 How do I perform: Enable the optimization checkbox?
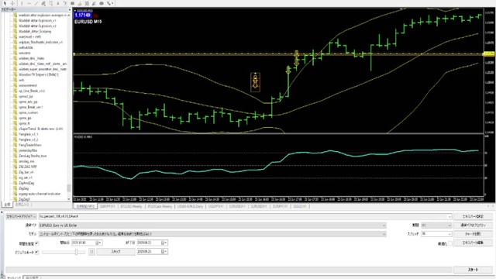450,243
